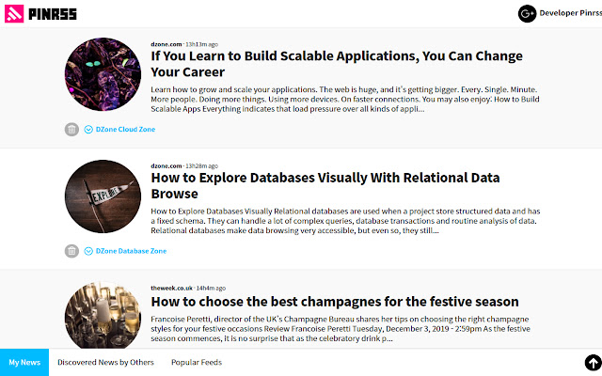Click the champagne glasses thumbnail
Screen dimensions: 602x376
tap(103, 316)
